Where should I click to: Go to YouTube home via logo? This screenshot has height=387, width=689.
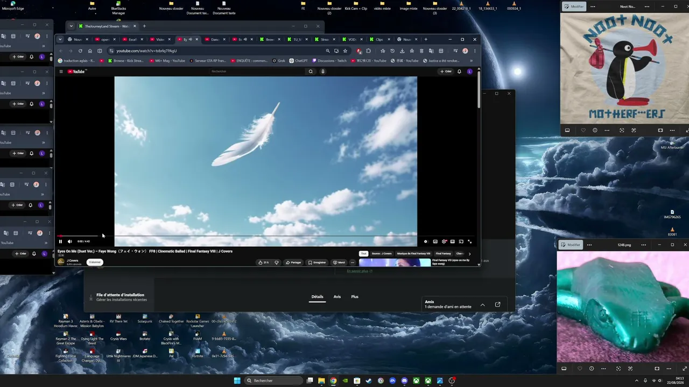point(77,71)
